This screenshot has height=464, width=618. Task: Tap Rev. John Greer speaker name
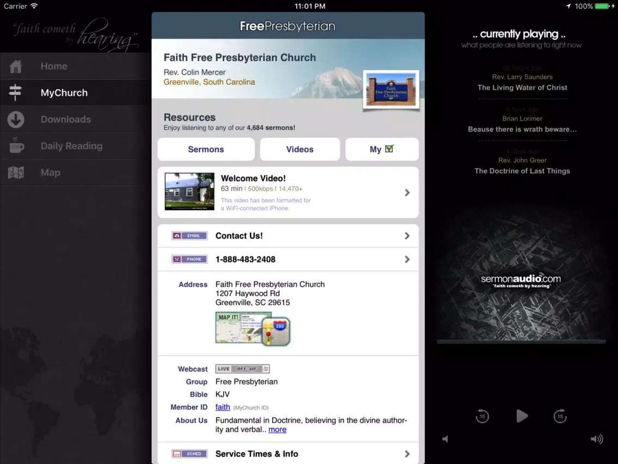[522, 160]
